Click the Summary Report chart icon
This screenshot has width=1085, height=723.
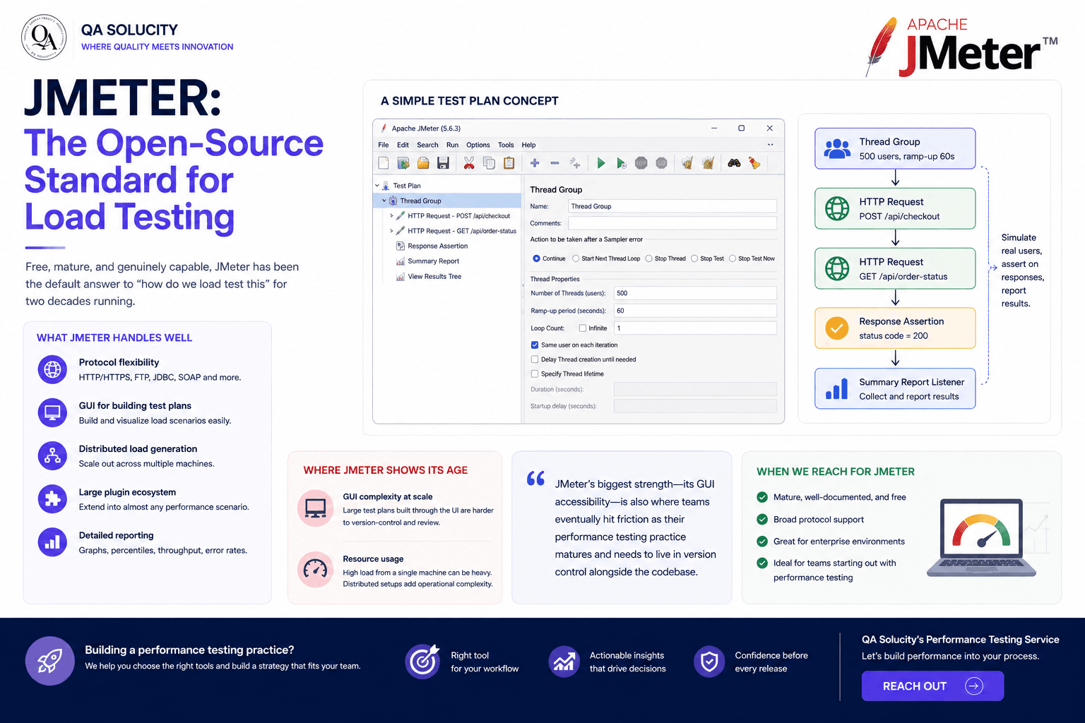pos(401,261)
